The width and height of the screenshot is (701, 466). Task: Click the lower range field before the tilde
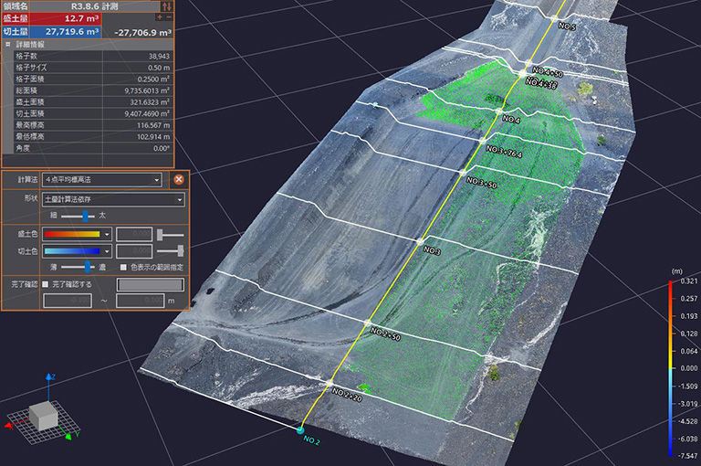point(68,301)
